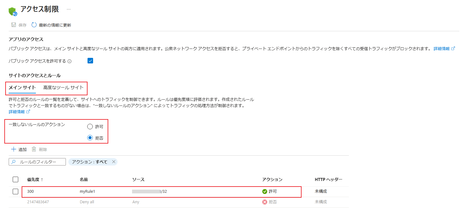
Task: Sort by 優先度 column header
Action: (x=35, y=179)
